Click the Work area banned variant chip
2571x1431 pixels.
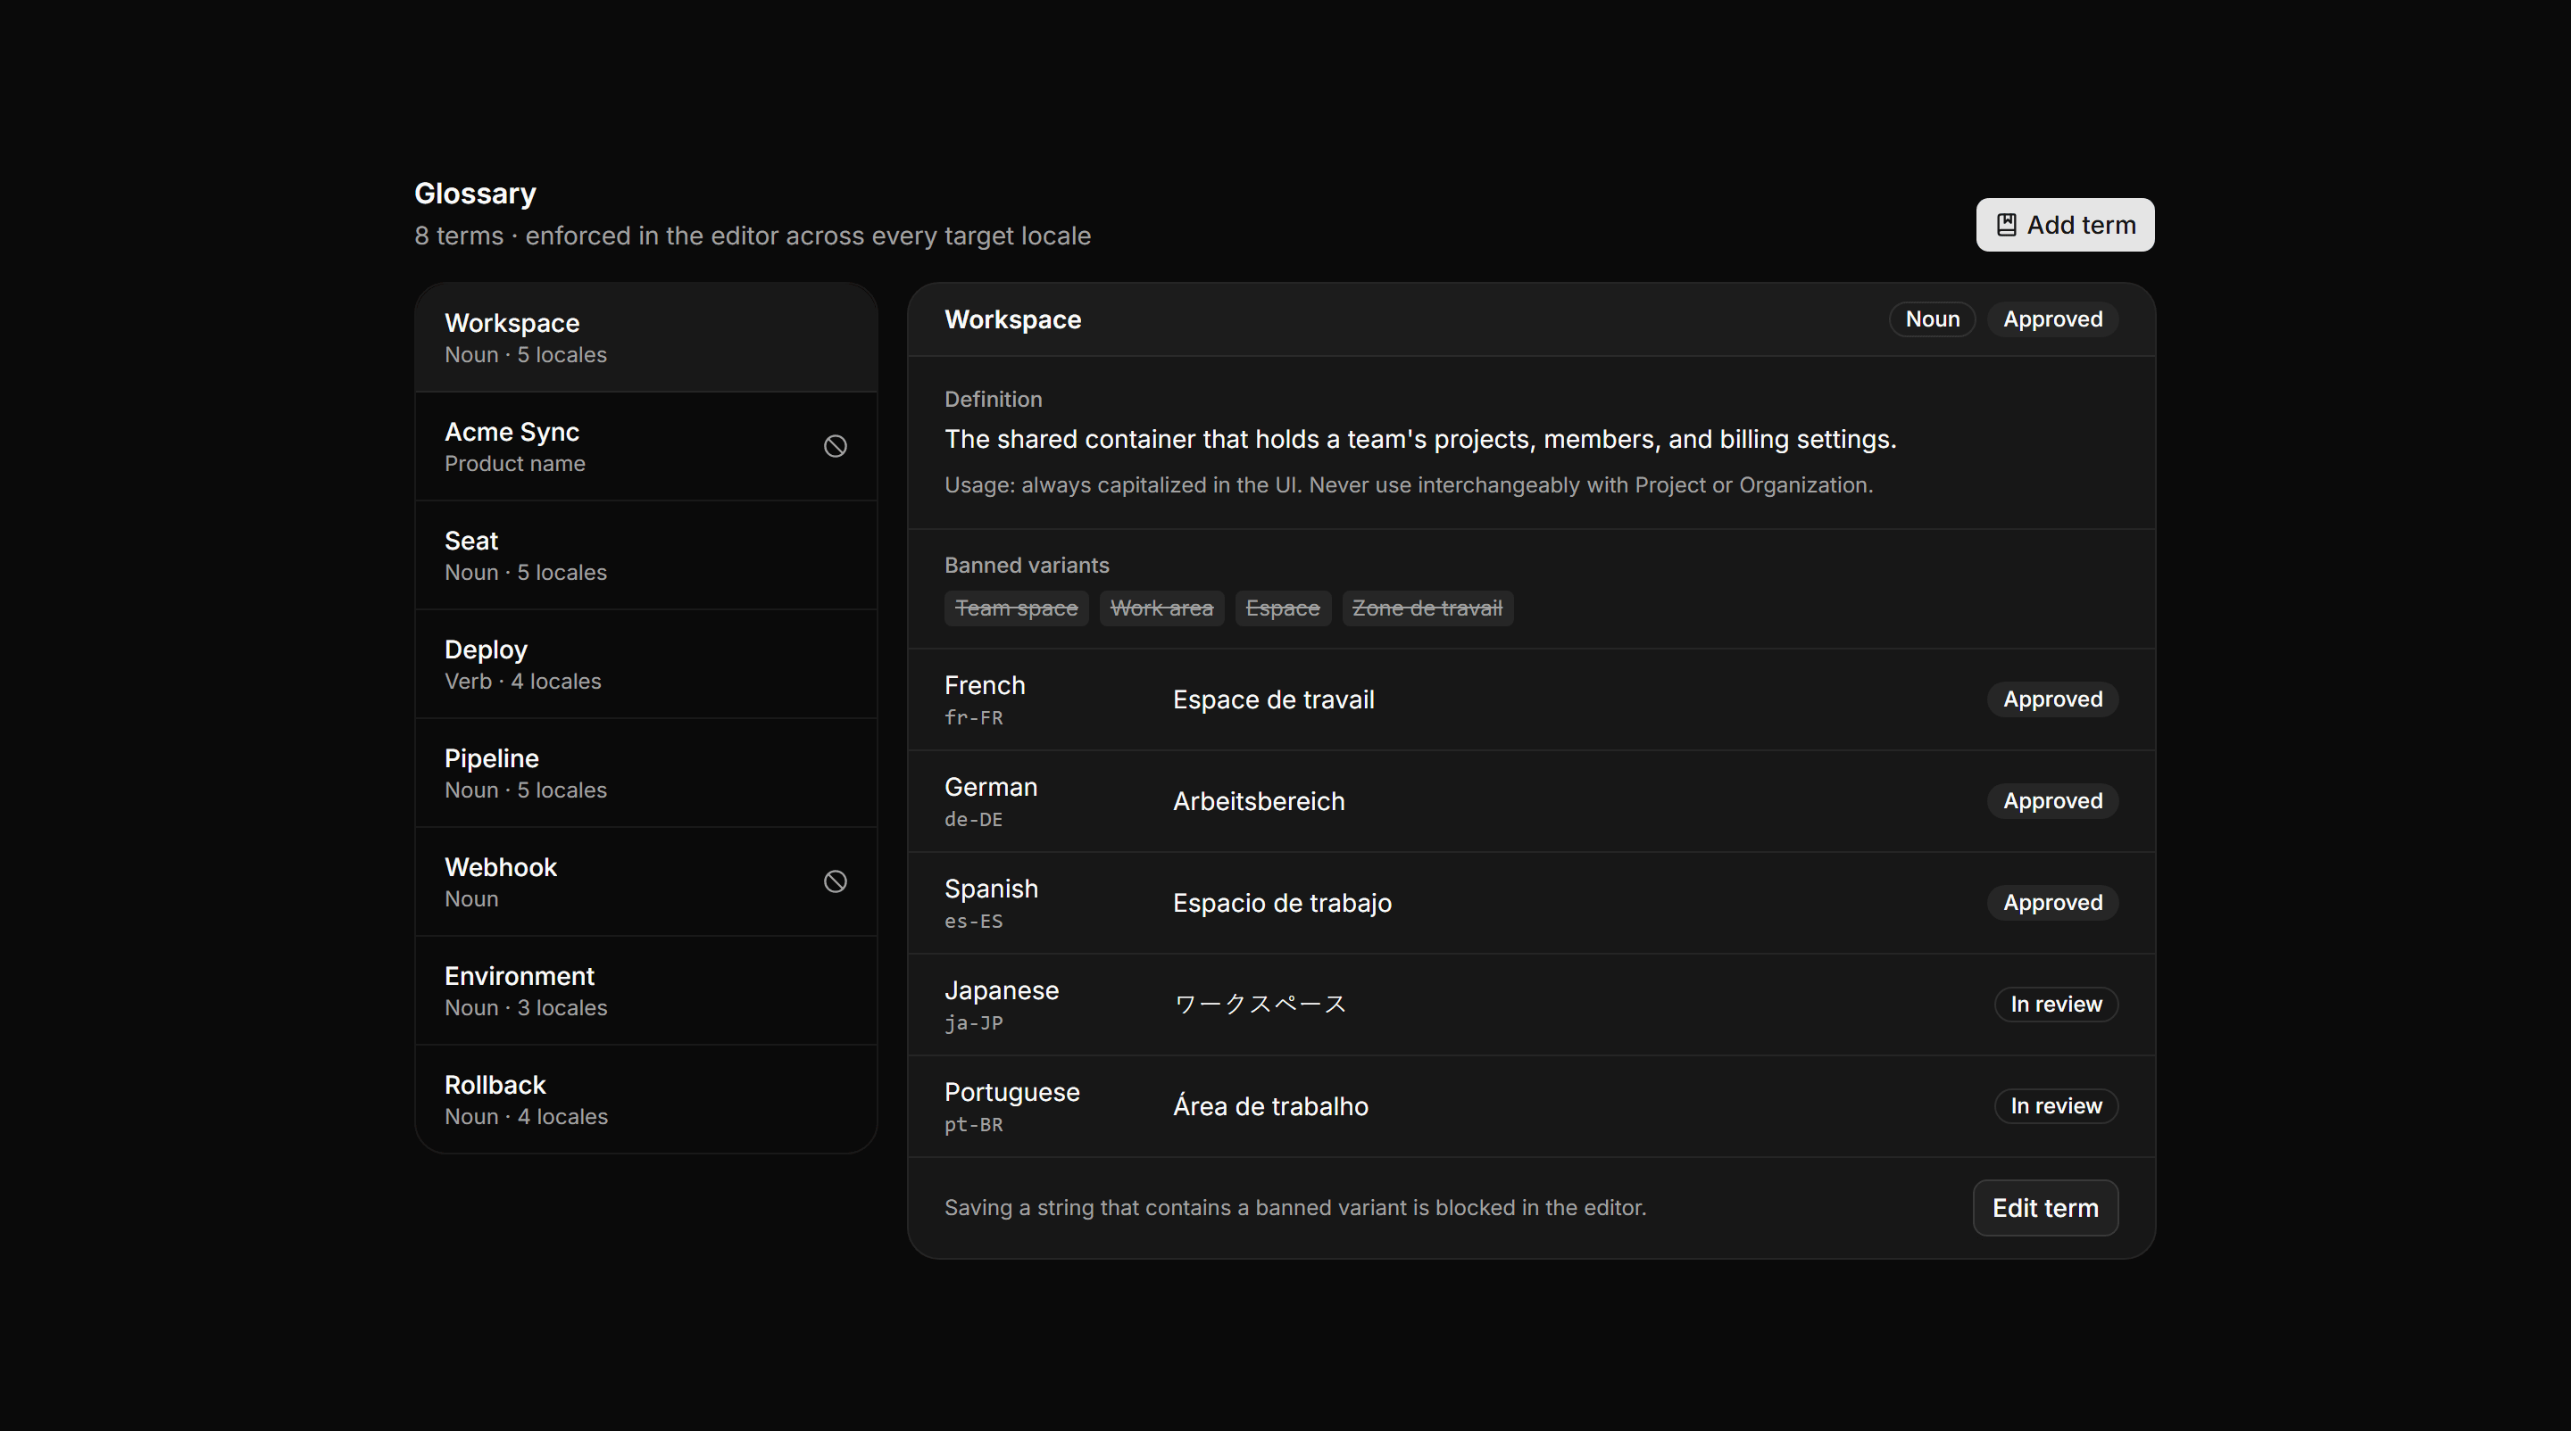coord(1161,608)
